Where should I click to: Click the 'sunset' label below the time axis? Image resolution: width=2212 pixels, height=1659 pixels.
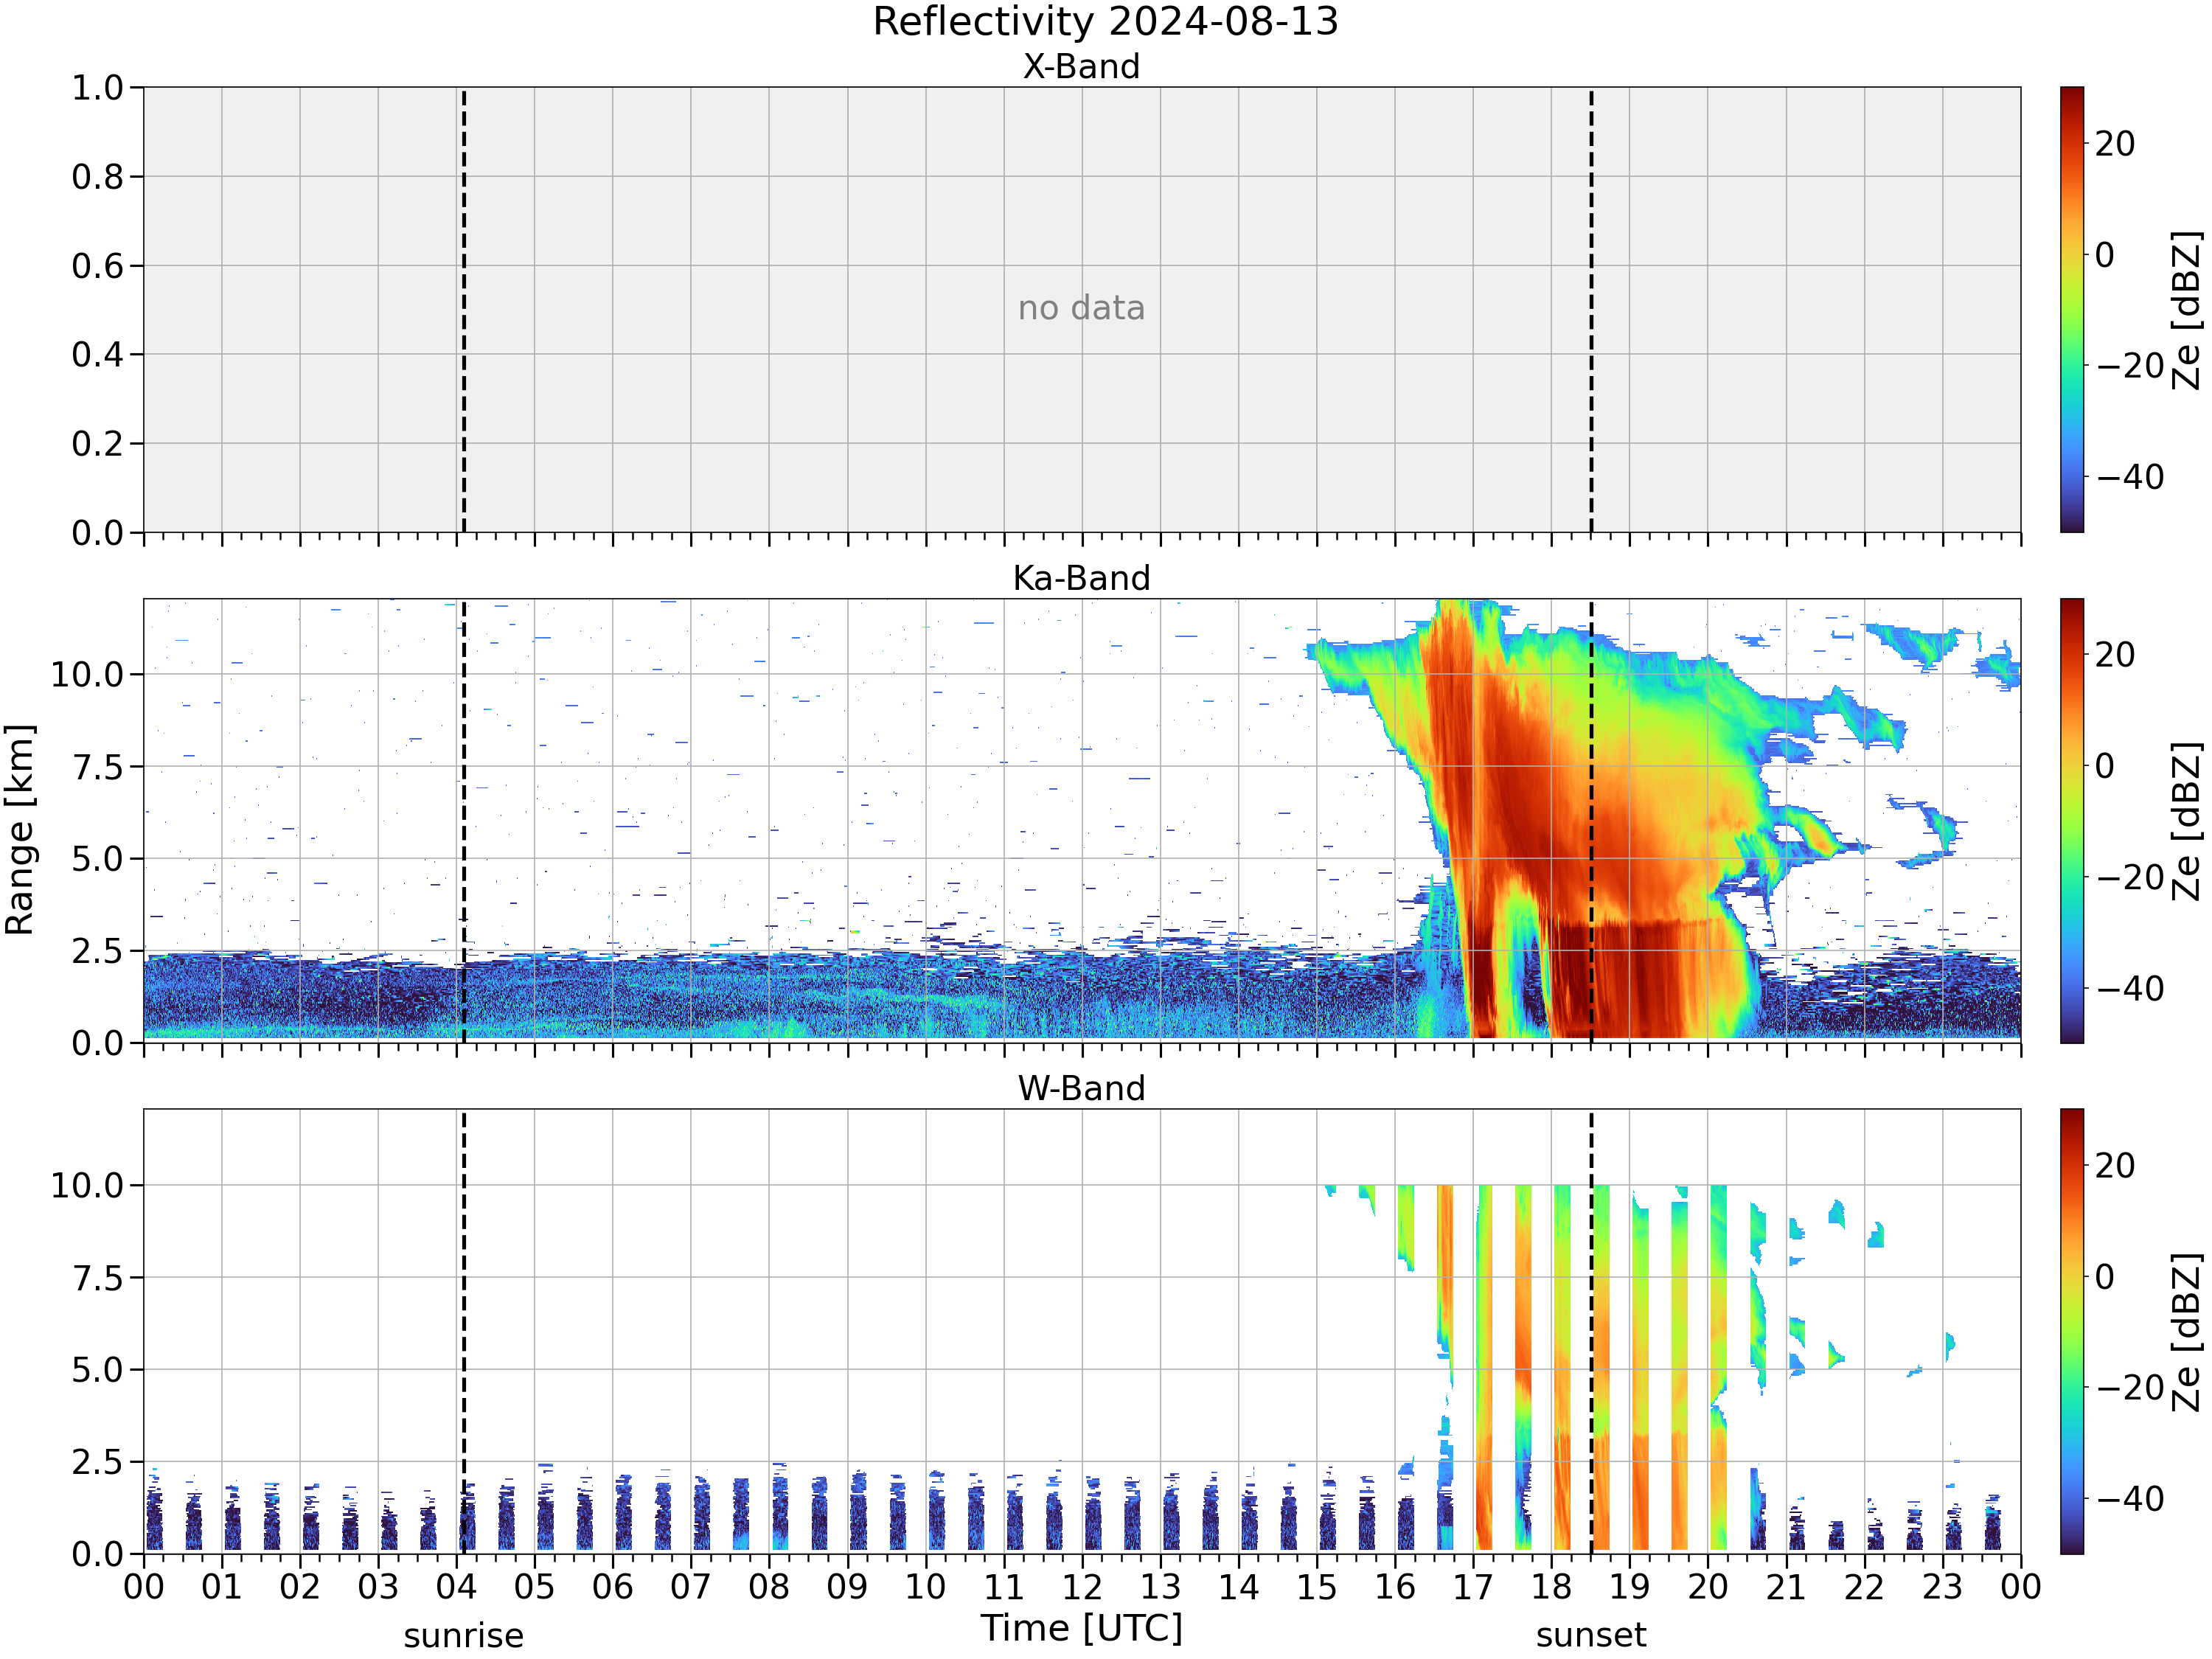click(x=1591, y=1636)
